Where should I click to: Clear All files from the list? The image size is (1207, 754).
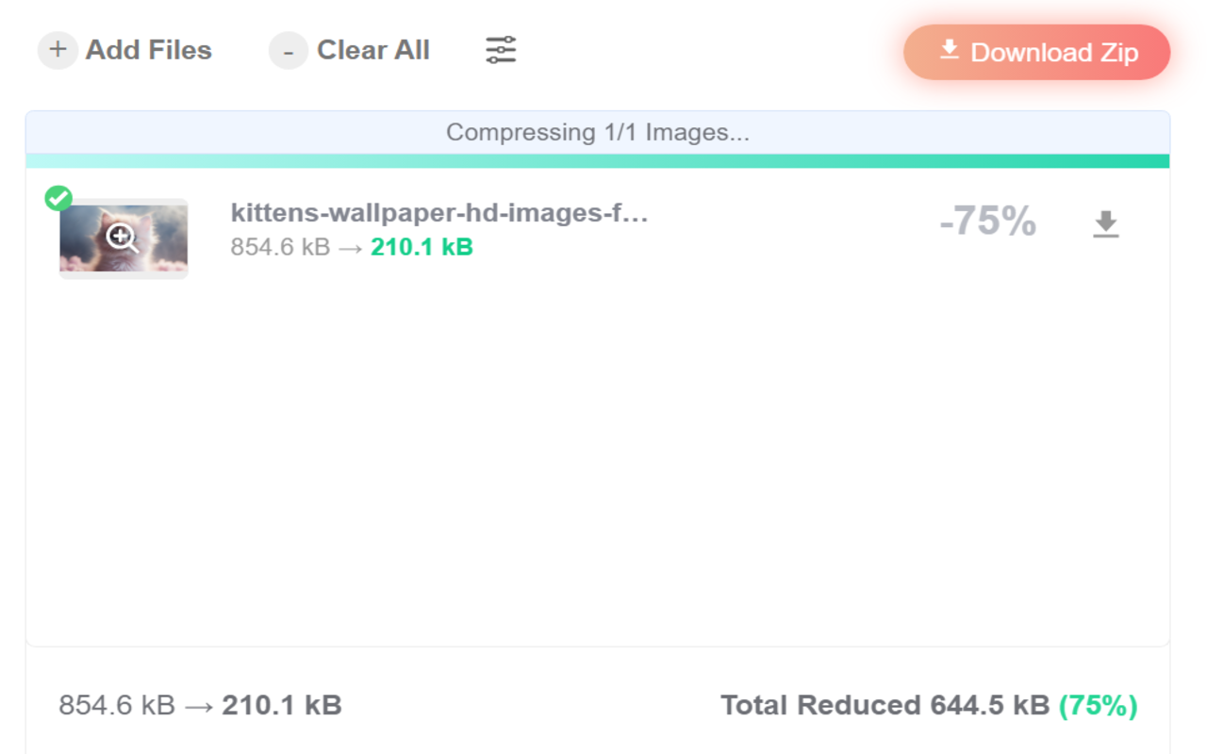tap(373, 50)
